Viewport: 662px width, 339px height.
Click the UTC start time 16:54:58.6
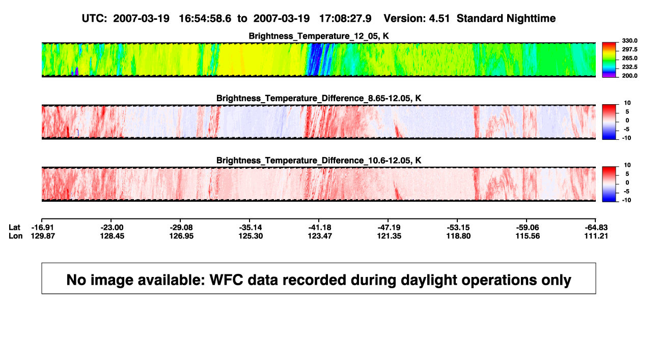tap(205, 18)
